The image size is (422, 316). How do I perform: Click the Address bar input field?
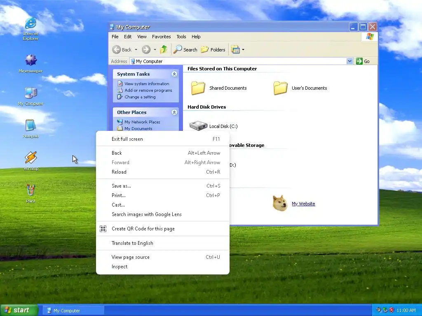click(x=238, y=61)
